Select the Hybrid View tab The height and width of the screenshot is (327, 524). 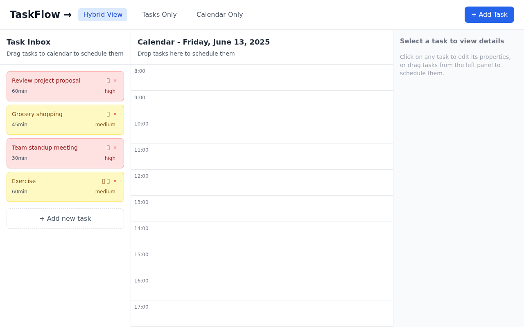(x=103, y=14)
